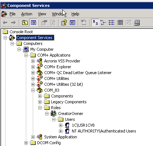This screenshot has width=153, height=146.
Task: Open the View menu
Action: click(x=42, y=14)
